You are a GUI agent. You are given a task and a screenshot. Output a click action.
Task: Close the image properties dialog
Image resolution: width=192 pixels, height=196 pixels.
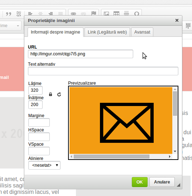point(177,20)
